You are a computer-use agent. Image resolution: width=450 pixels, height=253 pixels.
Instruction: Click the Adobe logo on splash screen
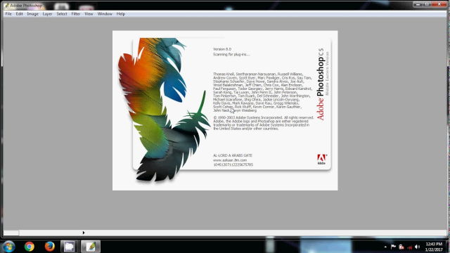tap(321, 160)
